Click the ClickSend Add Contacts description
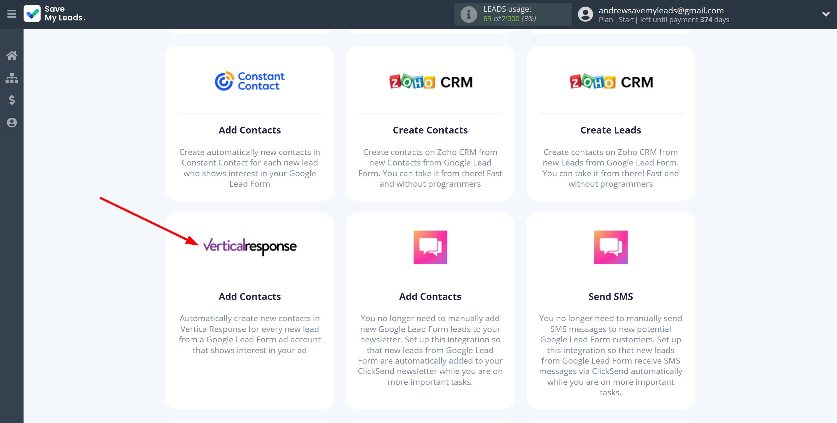This screenshot has height=423, width=837. pos(430,350)
